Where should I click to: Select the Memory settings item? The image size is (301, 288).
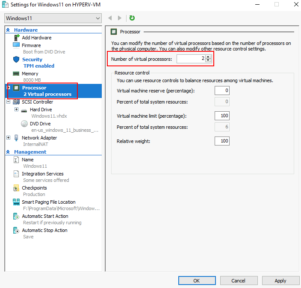pos(30,74)
